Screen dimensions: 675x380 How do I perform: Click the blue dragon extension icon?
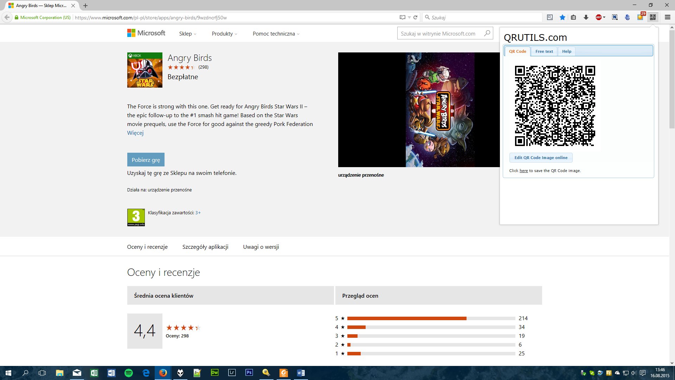(x=628, y=17)
